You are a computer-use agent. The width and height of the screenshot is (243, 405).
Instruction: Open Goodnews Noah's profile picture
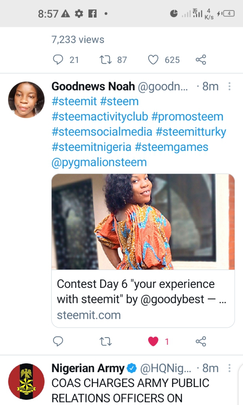tap(26, 100)
